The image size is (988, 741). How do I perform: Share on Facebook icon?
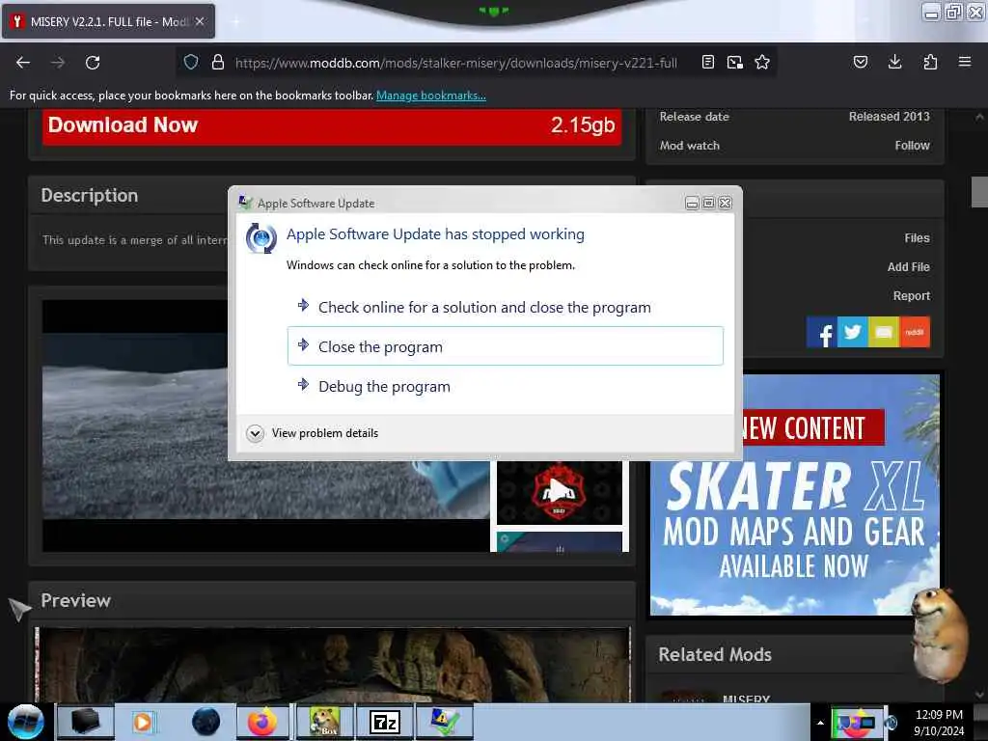(822, 332)
